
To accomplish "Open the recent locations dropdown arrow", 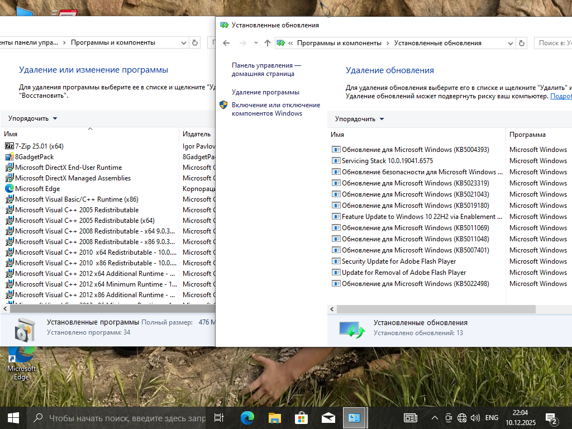I will click(256, 43).
